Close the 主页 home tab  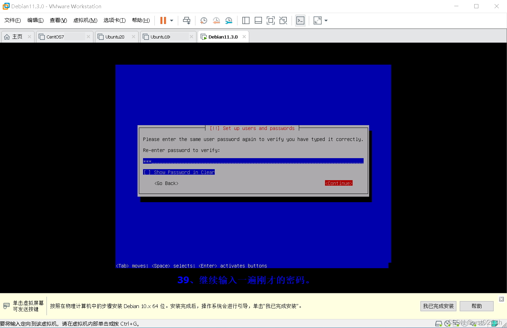click(x=29, y=37)
